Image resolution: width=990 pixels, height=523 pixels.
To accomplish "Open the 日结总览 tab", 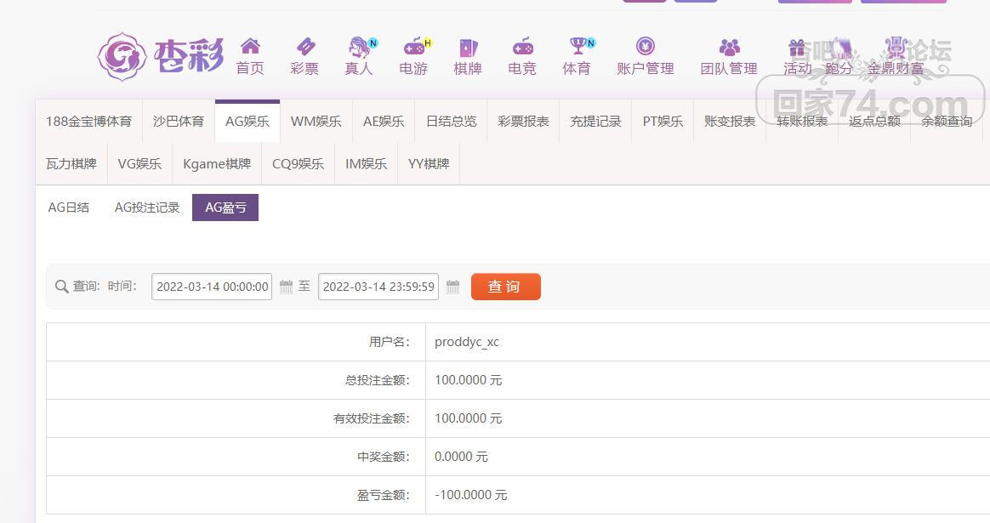I will (452, 122).
